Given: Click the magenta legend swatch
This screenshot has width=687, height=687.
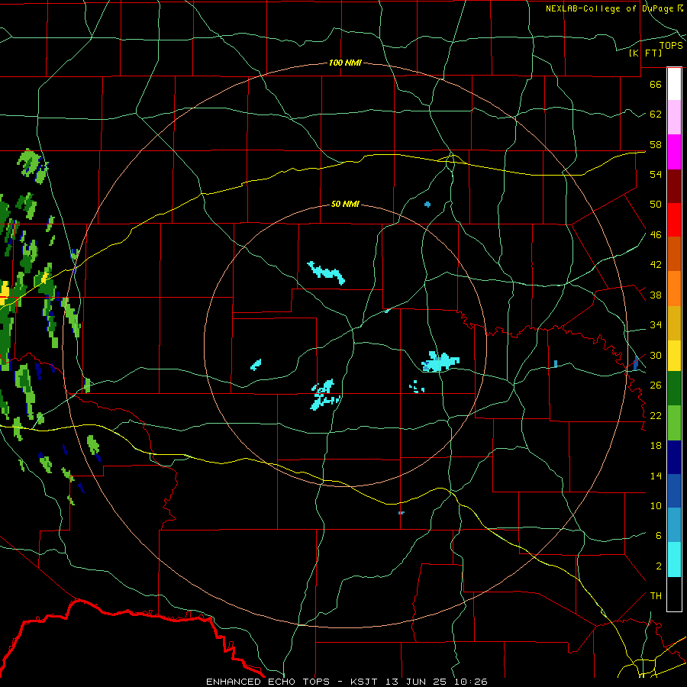Looking at the screenshot, I should coord(674,152).
